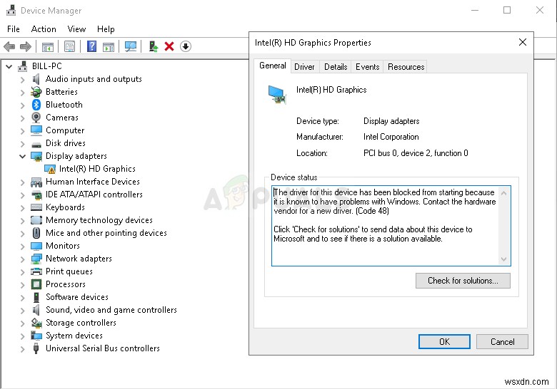Click the Bluetooth category icon

point(36,105)
